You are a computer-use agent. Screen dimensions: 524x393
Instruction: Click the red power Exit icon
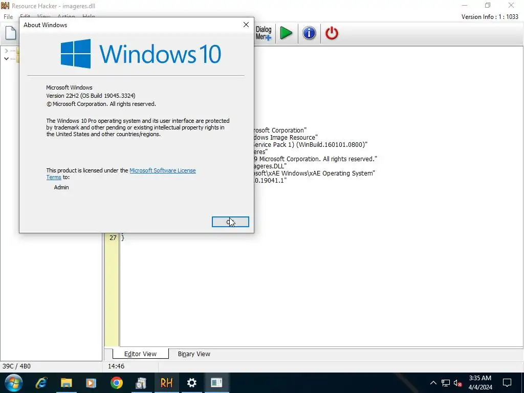click(x=332, y=33)
